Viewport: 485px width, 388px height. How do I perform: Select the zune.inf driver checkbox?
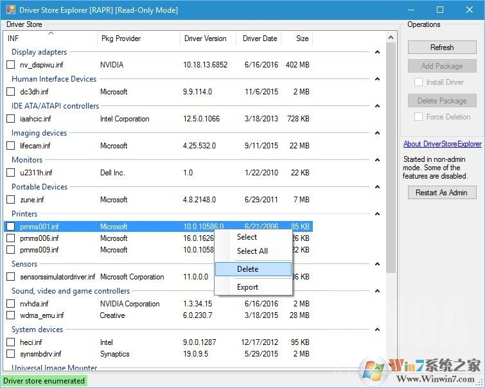click(11, 200)
